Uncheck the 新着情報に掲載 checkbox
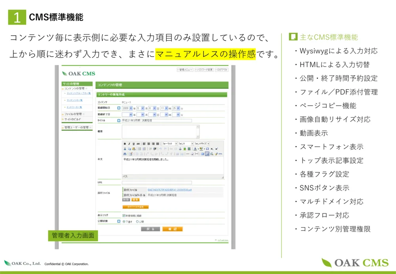The image size is (396, 274). pos(124,215)
